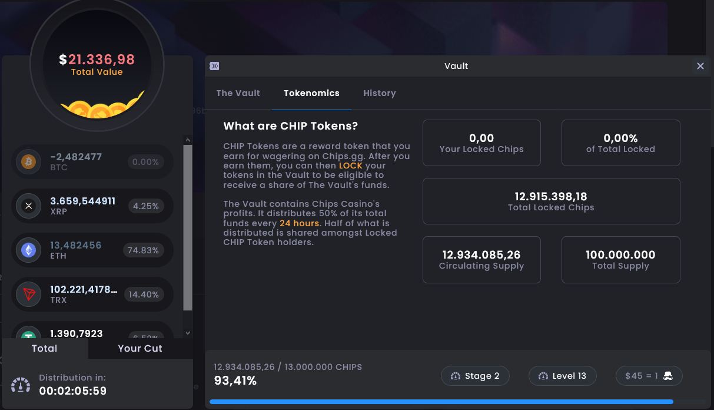Click the $21.336,98 Total Value amount
The image size is (714, 410).
pyautogui.click(x=97, y=59)
